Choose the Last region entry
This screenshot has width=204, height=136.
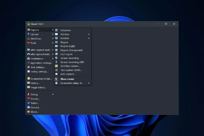point(73,54)
